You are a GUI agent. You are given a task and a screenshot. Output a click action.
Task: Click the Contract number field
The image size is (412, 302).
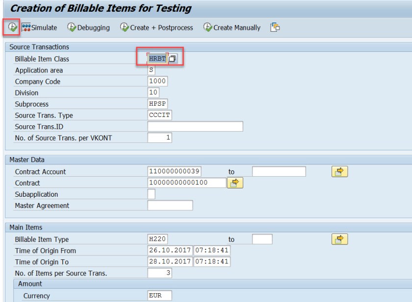coord(187,183)
